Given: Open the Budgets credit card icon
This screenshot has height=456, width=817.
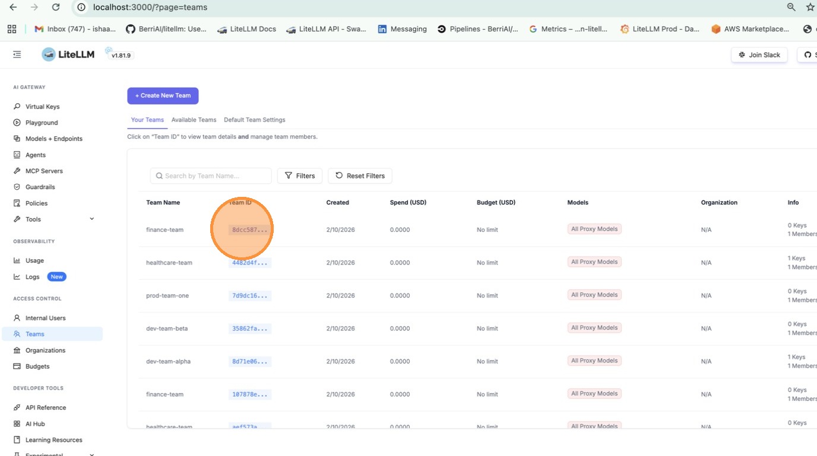Looking at the screenshot, I should (x=17, y=366).
